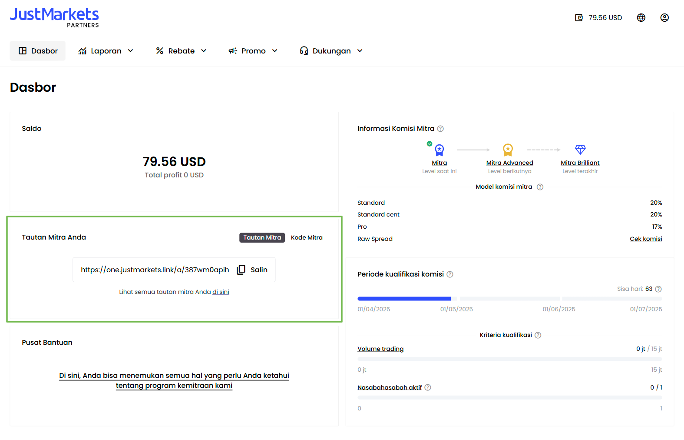Open the Volume trading link
Viewport: 684px width, 440px height.
[x=380, y=349]
